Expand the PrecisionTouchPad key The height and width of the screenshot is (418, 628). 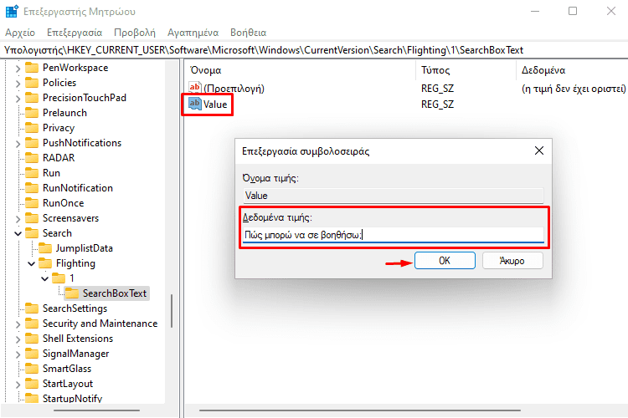coord(18,99)
